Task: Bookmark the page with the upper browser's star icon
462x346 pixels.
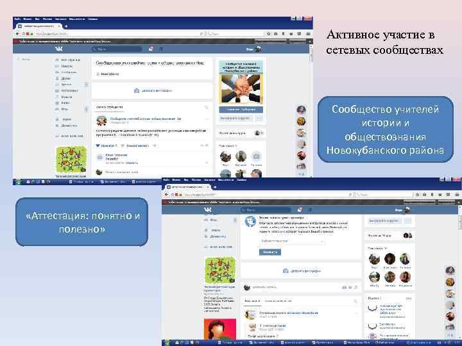Action: coord(268,34)
